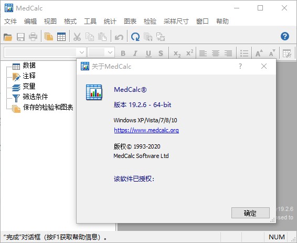The image size is (297, 243).
Task: Align text right
Action: [228, 54]
